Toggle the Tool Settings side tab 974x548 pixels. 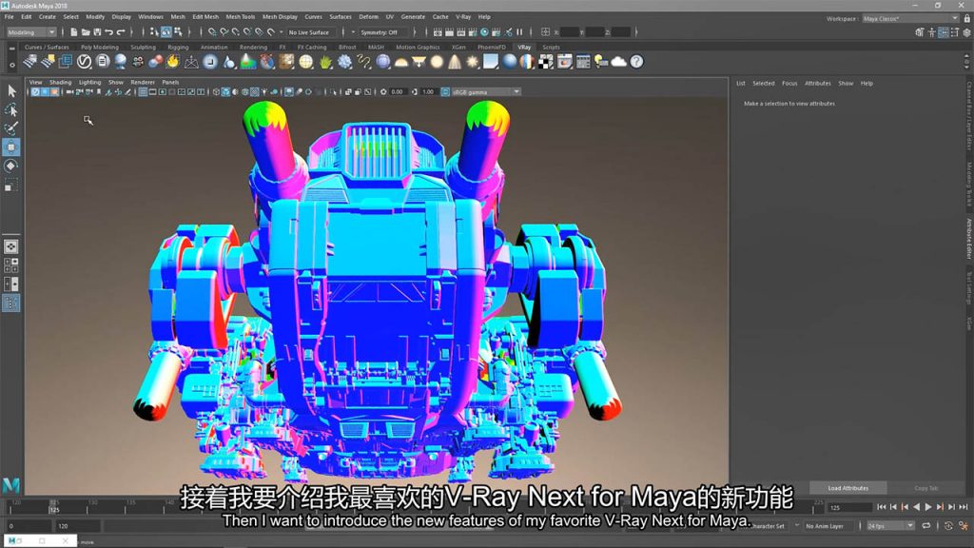point(968,287)
